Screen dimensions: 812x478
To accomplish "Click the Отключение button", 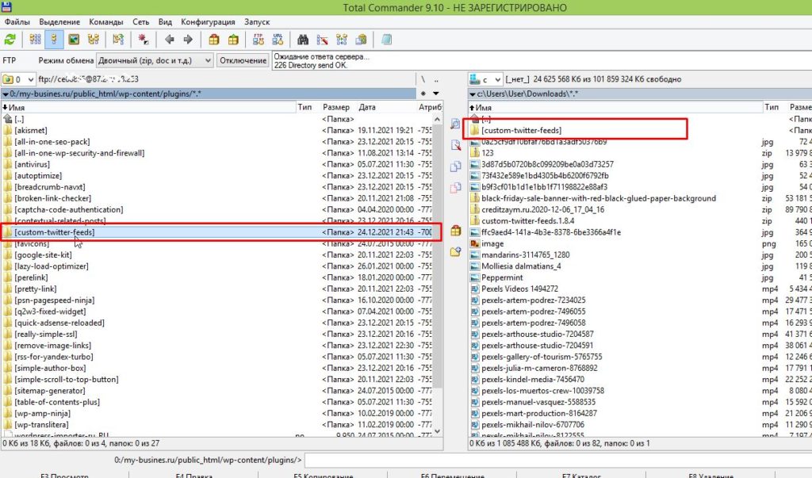I will [243, 60].
